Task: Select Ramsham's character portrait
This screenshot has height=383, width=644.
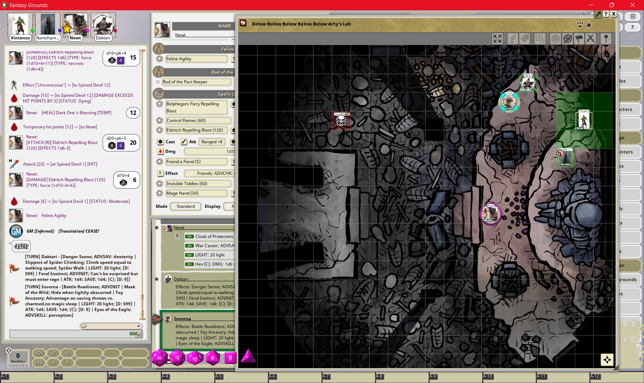Action: 48,24
